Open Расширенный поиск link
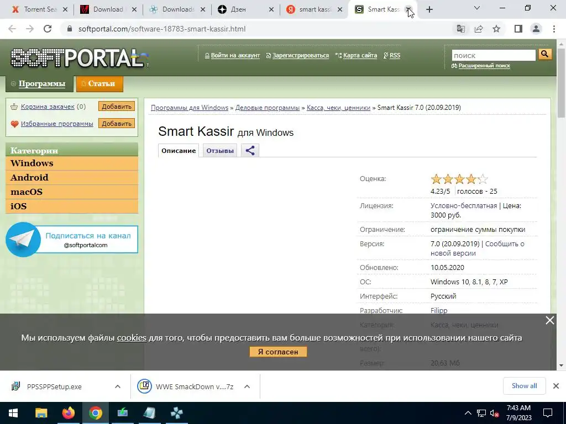 pyautogui.click(x=484, y=66)
